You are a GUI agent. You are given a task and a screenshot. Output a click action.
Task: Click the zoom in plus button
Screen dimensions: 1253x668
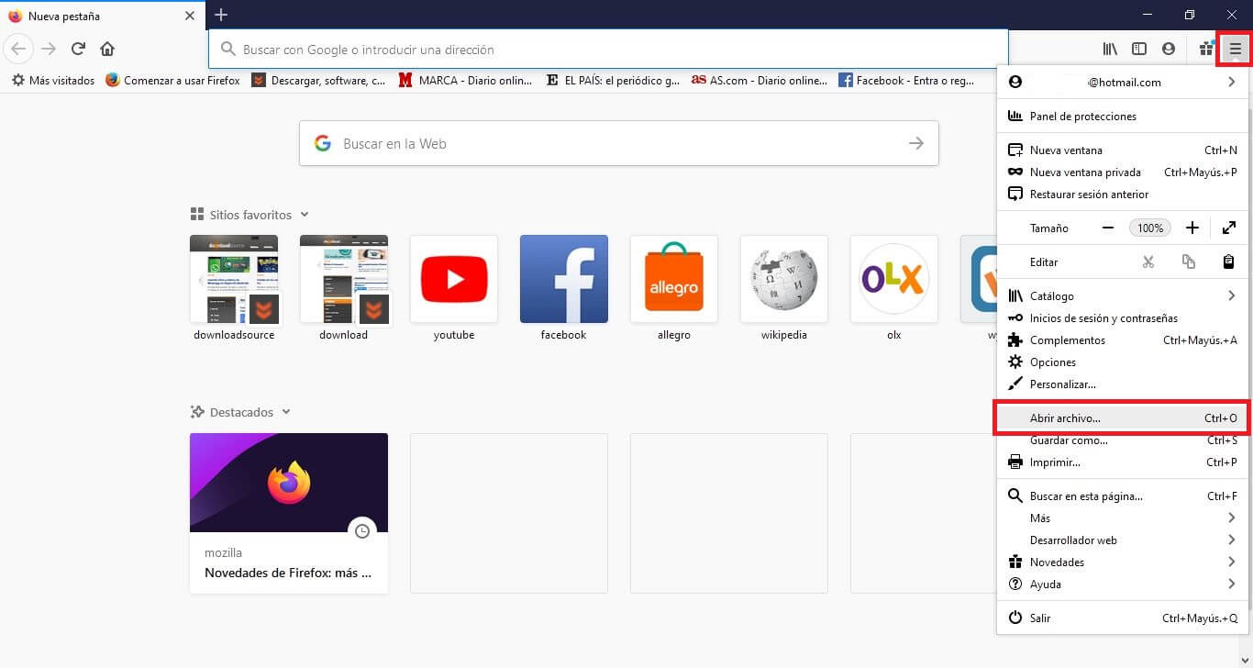[1192, 228]
